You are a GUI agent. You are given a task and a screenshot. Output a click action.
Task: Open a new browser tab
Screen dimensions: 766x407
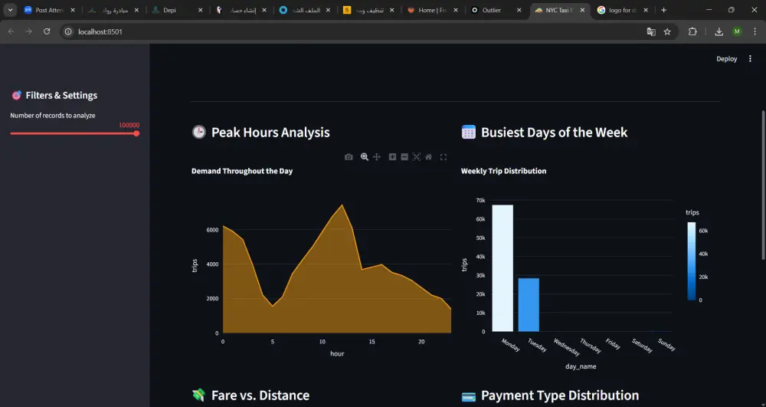(x=663, y=10)
